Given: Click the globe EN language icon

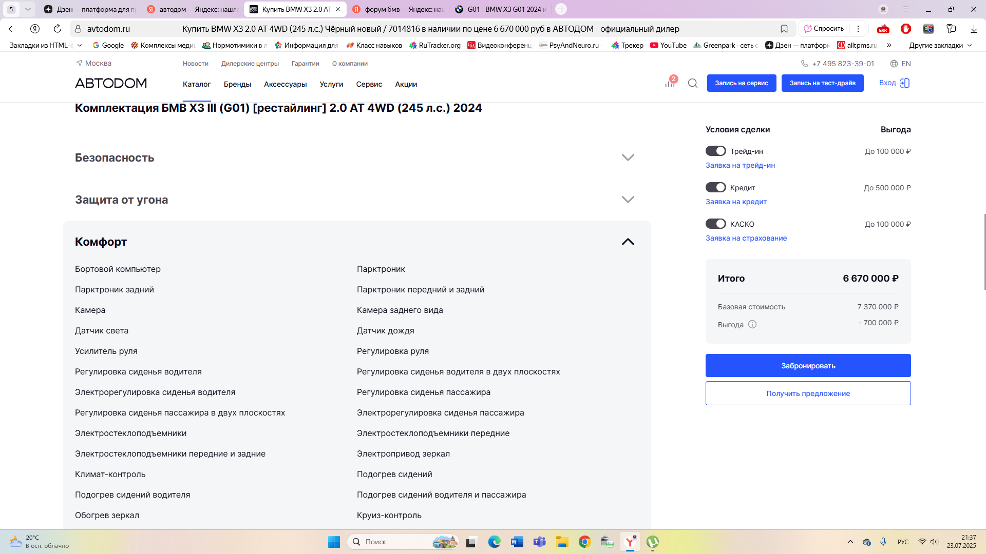Looking at the screenshot, I should coord(894,64).
